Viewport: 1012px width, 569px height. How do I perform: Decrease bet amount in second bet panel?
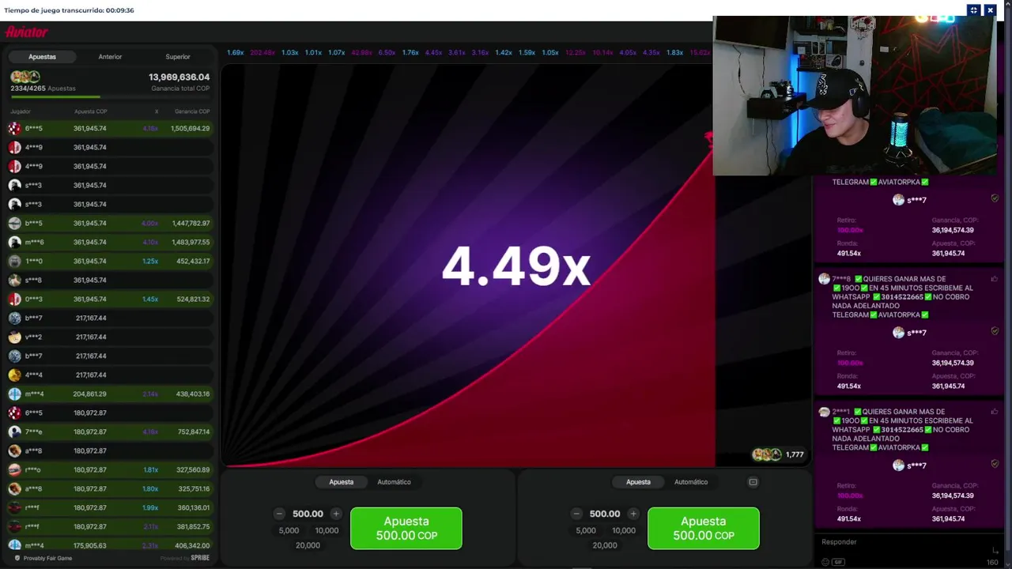pos(576,514)
